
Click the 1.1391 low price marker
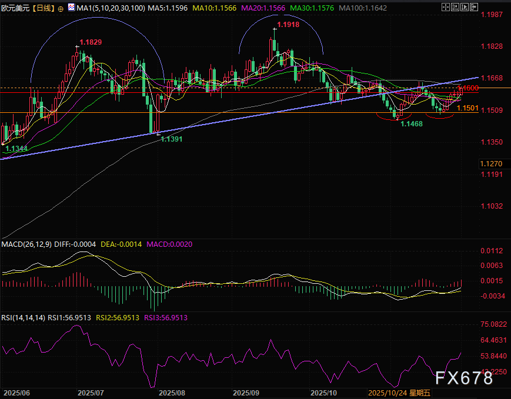point(172,139)
